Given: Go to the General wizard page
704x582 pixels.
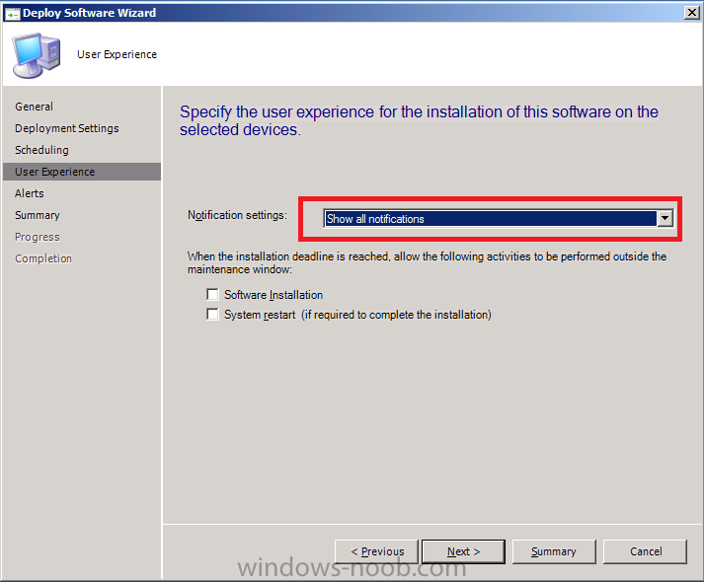Looking at the screenshot, I should click(x=35, y=107).
